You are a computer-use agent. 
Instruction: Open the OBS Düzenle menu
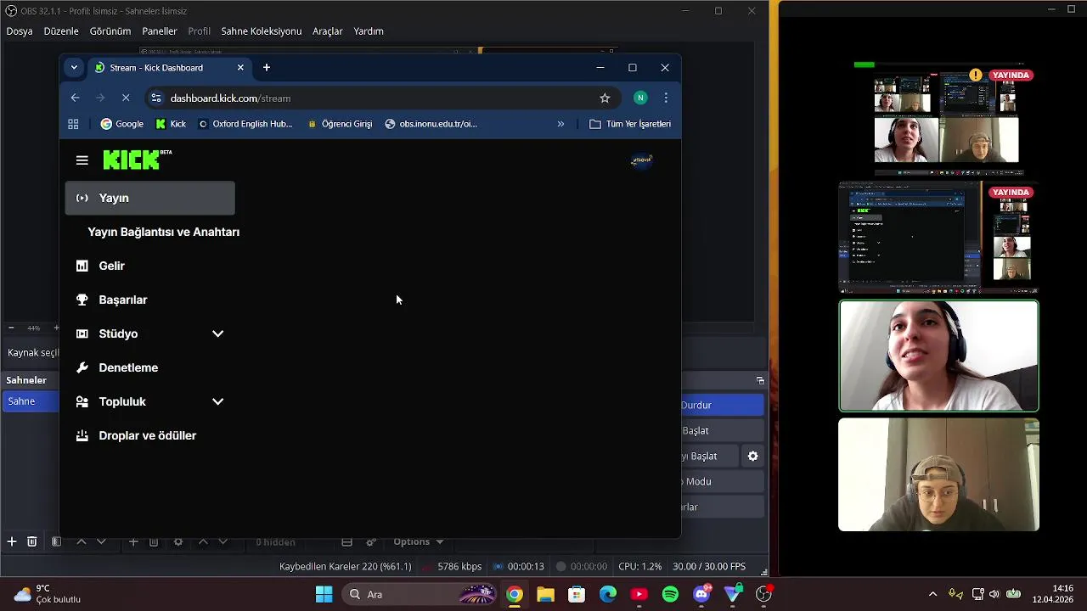[61, 31]
